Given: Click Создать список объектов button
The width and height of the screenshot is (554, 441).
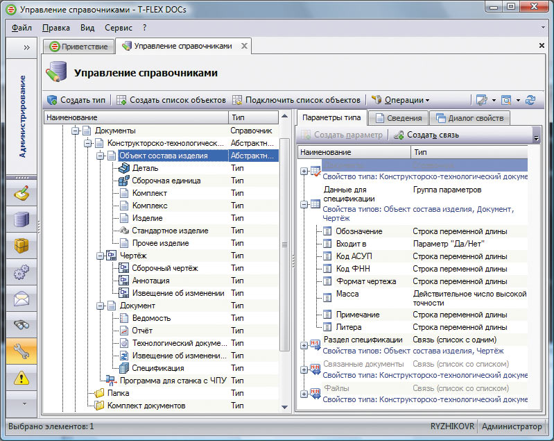Looking at the screenshot, I should point(171,100).
